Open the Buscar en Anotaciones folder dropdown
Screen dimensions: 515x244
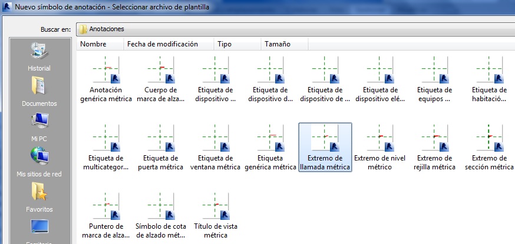coord(295,29)
